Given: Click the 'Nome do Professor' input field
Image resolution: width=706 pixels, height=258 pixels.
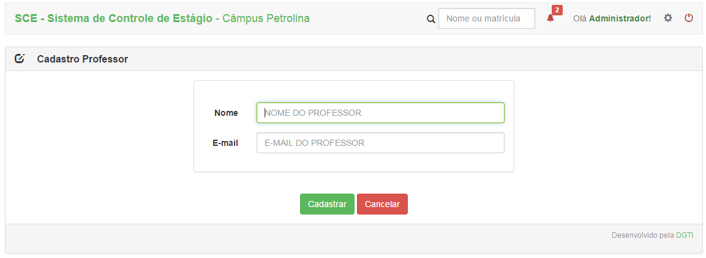Looking at the screenshot, I should click(380, 113).
